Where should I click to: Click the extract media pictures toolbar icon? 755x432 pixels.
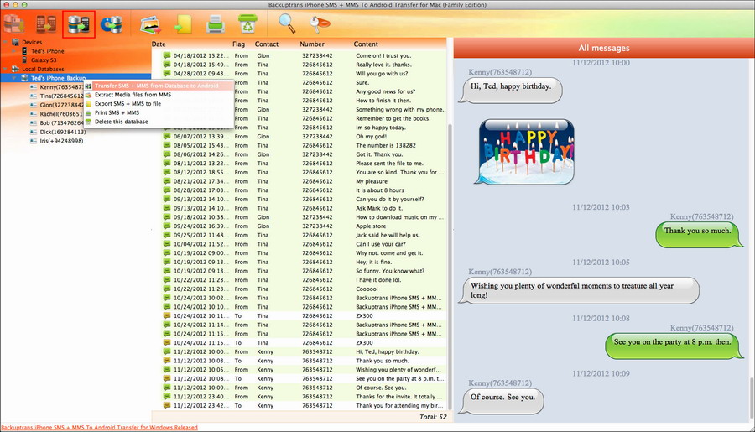click(151, 24)
